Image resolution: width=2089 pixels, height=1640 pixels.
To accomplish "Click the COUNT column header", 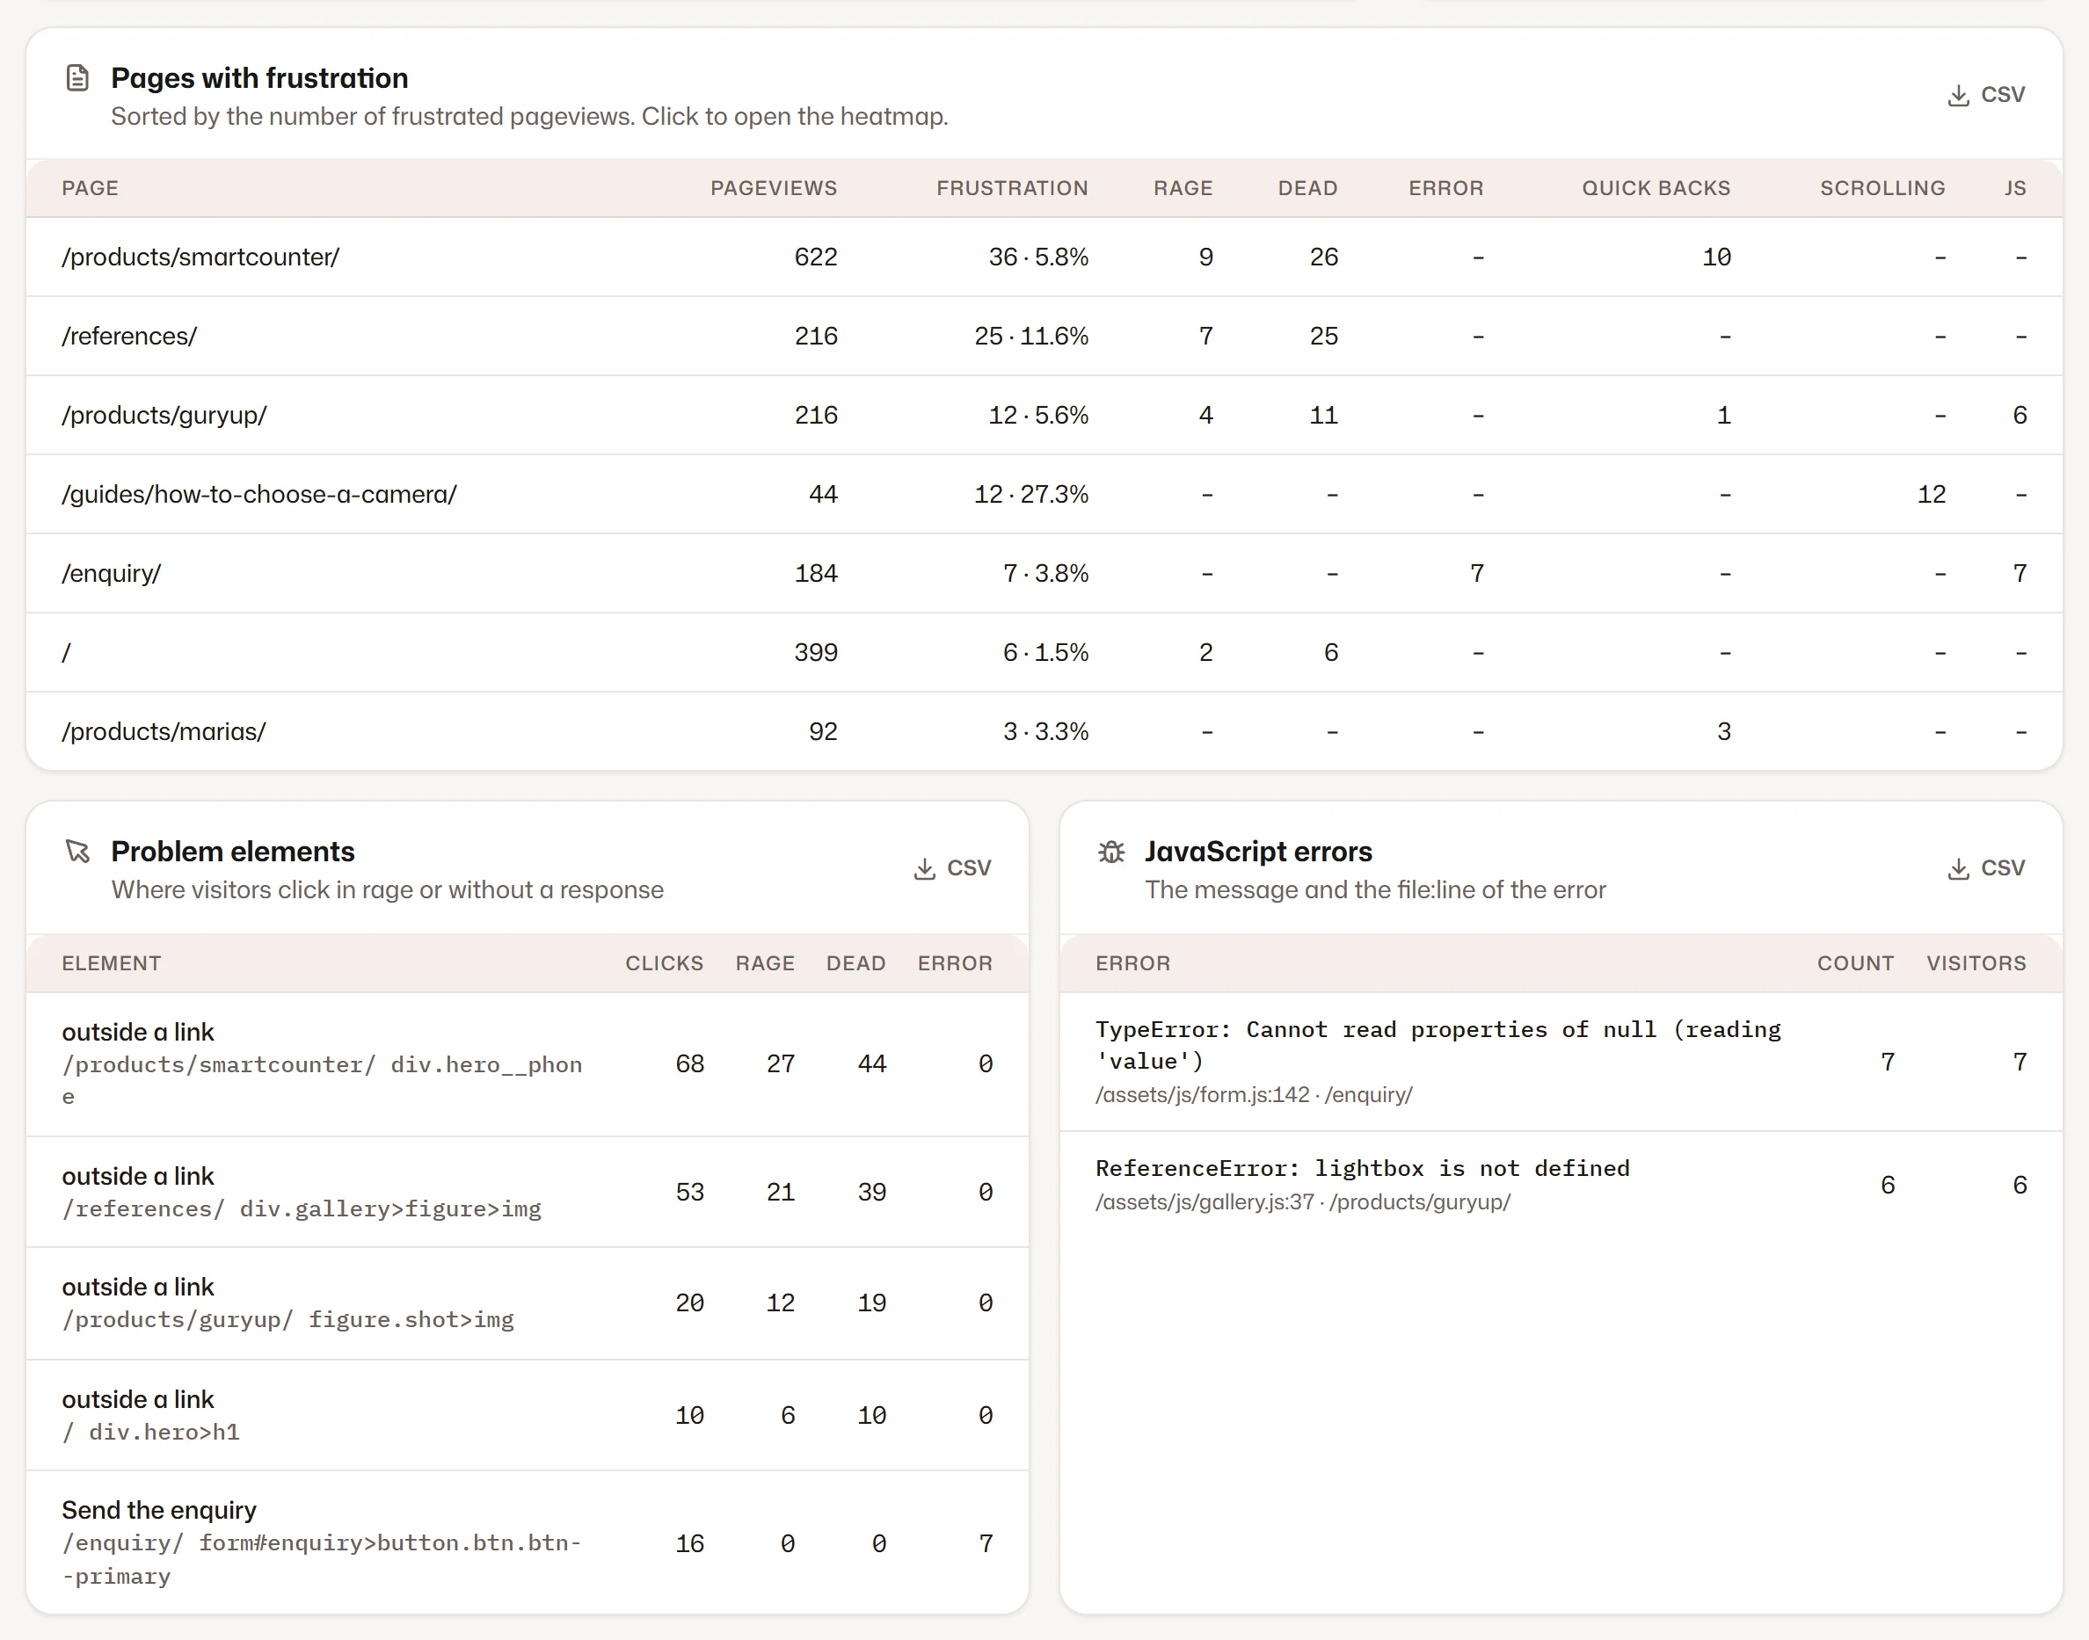I will click(x=1856, y=963).
